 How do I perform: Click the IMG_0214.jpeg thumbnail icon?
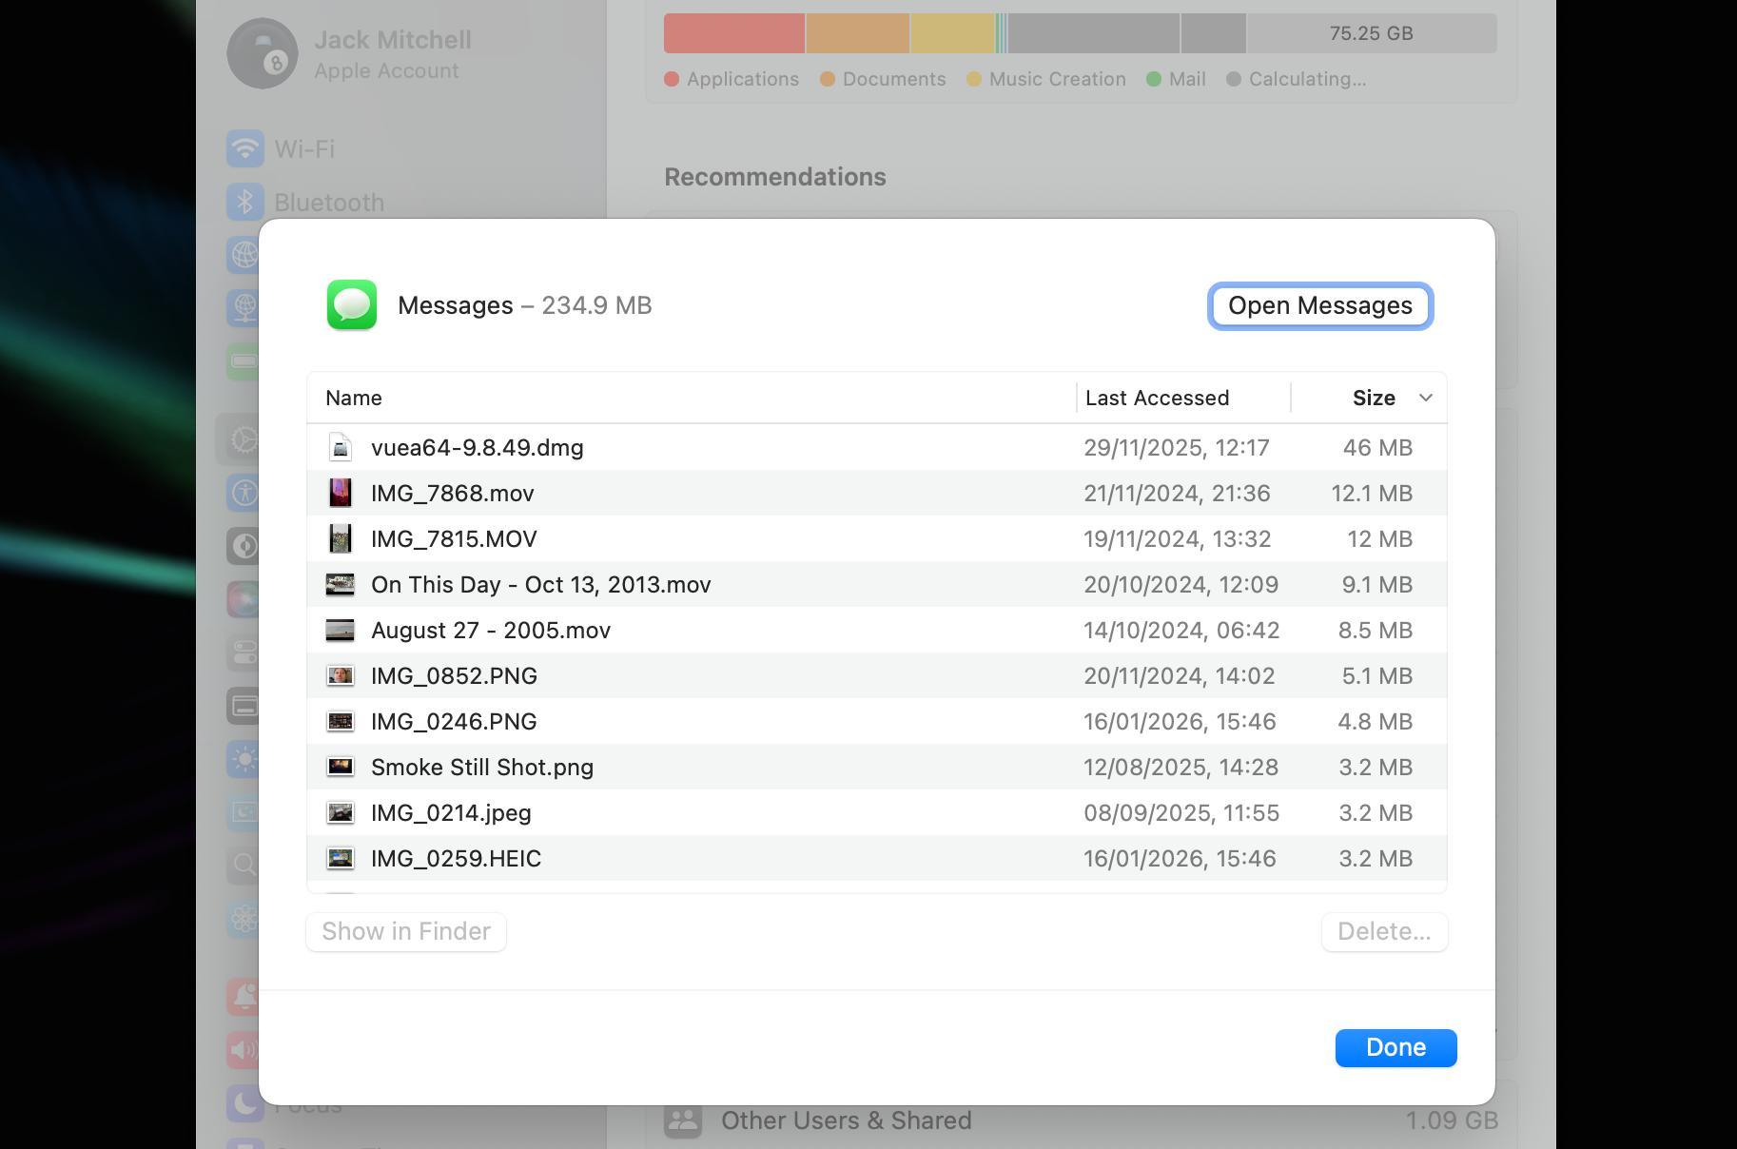[341, 812]
